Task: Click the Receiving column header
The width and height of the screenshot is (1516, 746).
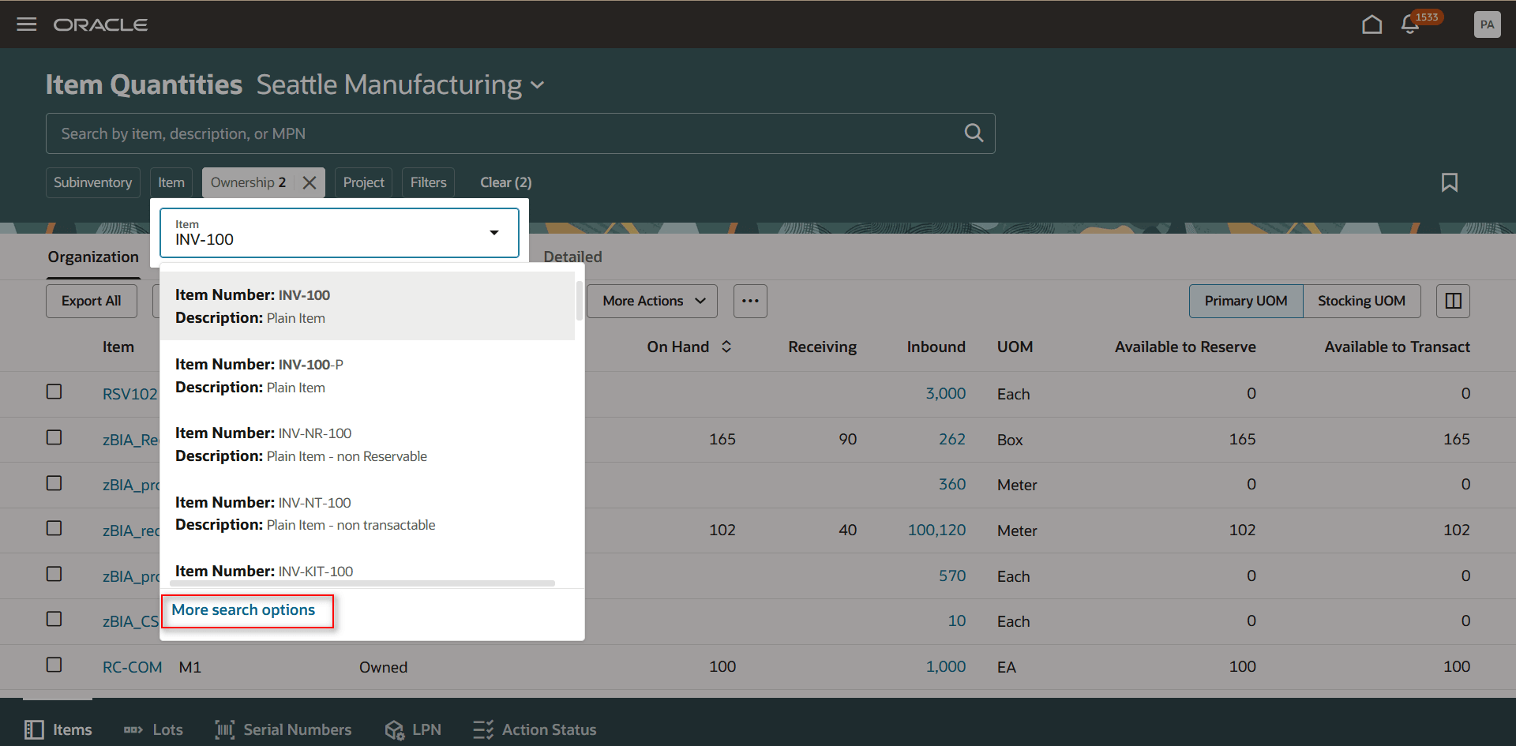Action: pyautogui.click(x=822, y=347)
